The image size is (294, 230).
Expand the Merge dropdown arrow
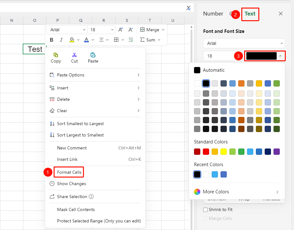tap(163, 30)
